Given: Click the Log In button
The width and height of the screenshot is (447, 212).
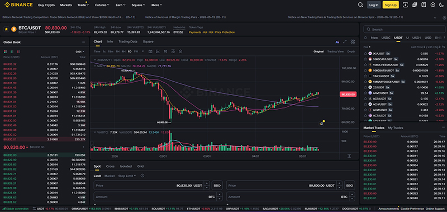Looking at the screenshot, I should point(373,5).
